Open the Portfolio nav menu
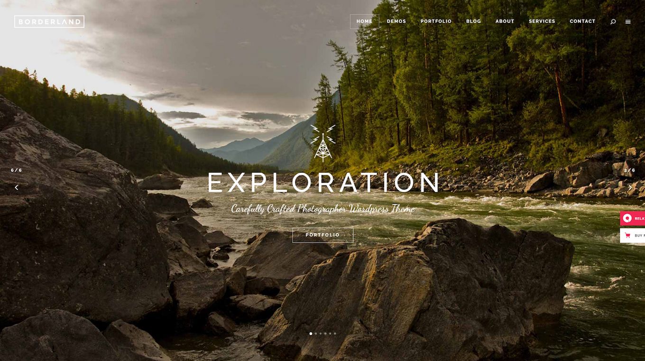The width and height of the screenshot is (645, 361). click(436, 21)
